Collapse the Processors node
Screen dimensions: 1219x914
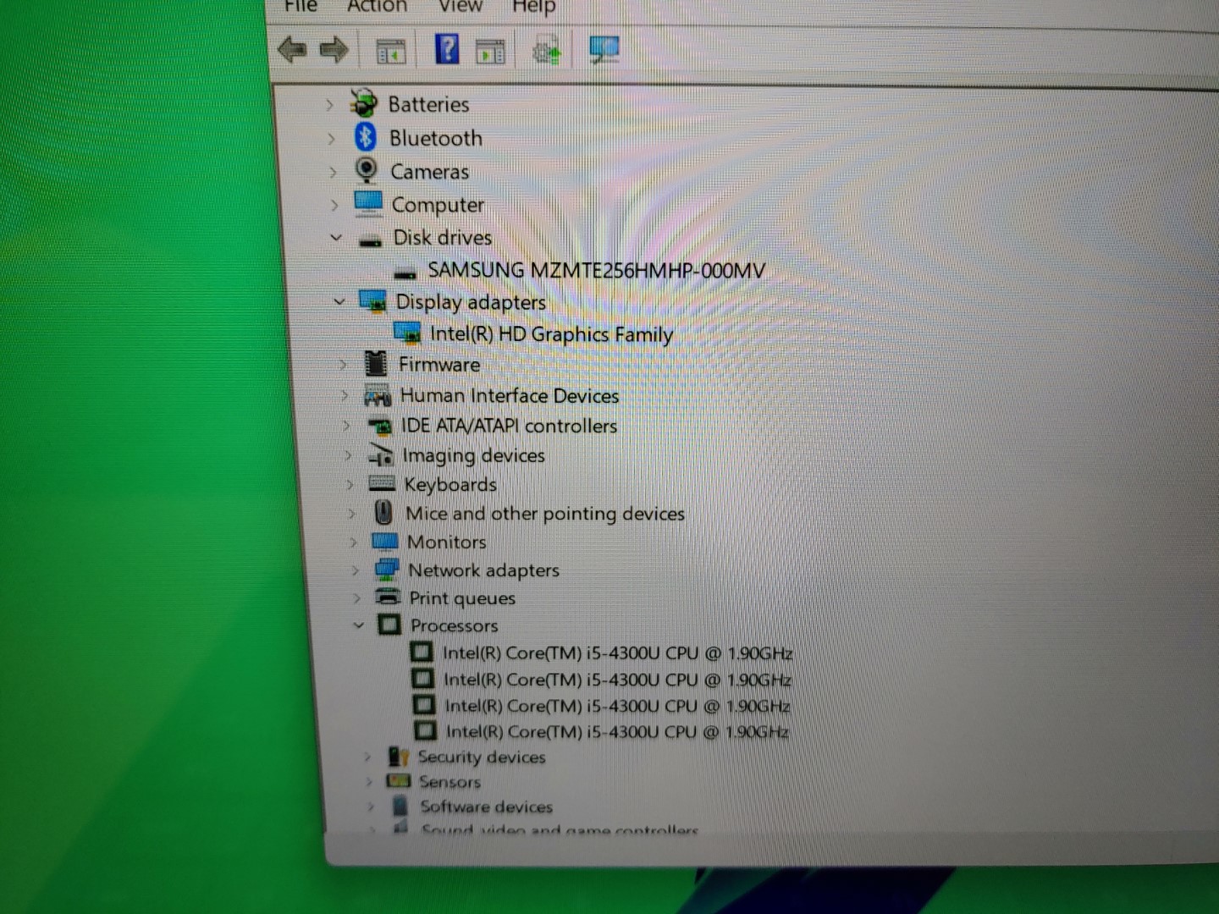tap(359, 625)
